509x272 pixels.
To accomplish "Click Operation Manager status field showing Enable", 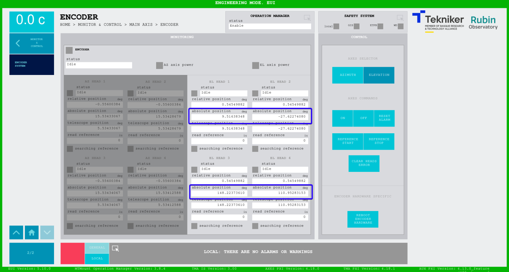I will [270, 26].
